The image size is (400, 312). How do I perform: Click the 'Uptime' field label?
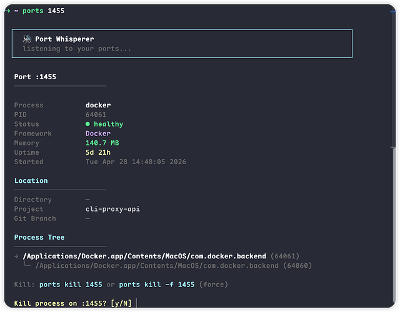pyautogui.click(x=26, y=152)
